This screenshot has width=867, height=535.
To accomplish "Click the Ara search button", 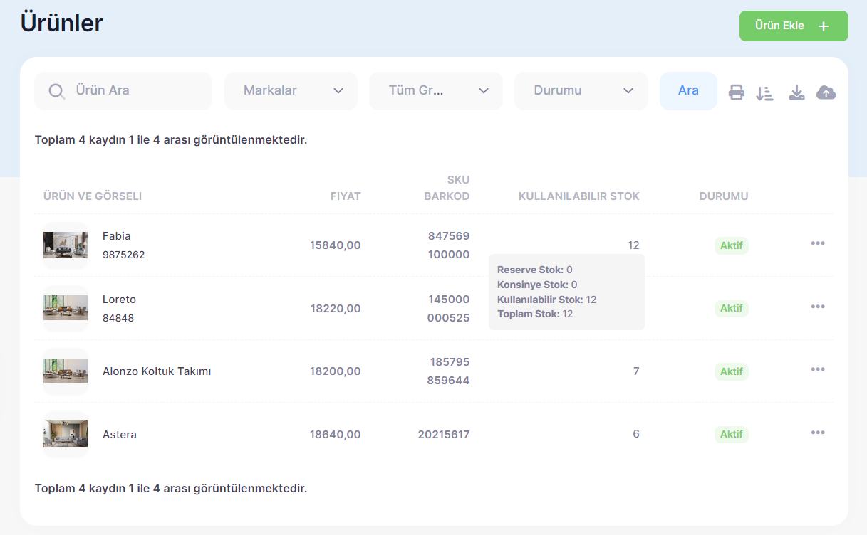I will click(x=688, y=91).
